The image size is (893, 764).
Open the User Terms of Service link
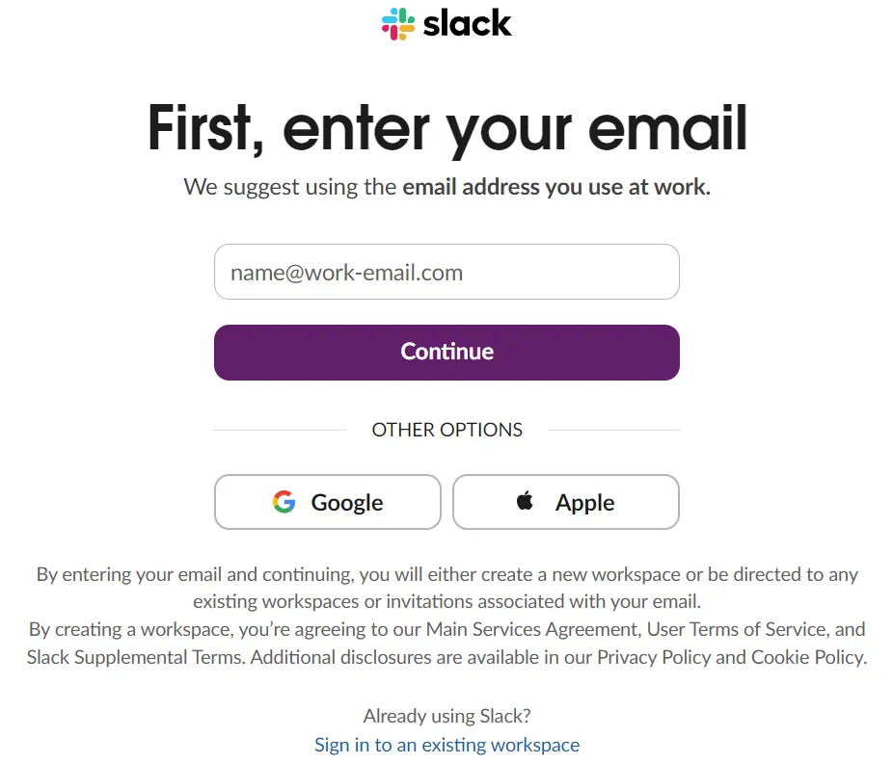(x=737, y=629)
